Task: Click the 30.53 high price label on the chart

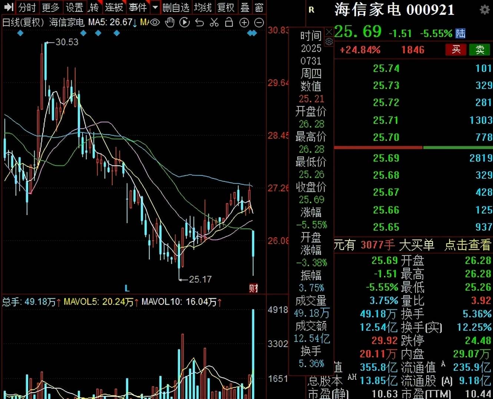Action: [67, 42]
